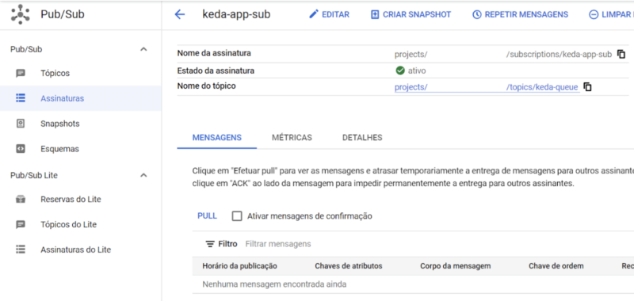Switch to the MENSAGENS tab

click(x=216, y=137)
